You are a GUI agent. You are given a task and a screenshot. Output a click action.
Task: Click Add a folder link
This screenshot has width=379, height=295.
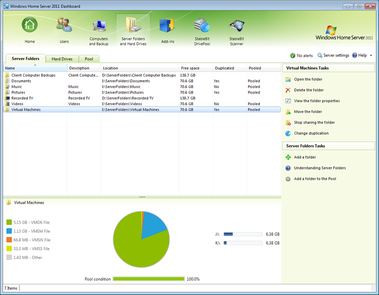click(x=305, y=157)
